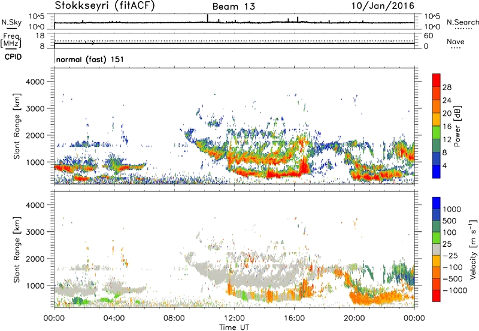Click the 100 velocity colorbar tick label

pos(450,232)
